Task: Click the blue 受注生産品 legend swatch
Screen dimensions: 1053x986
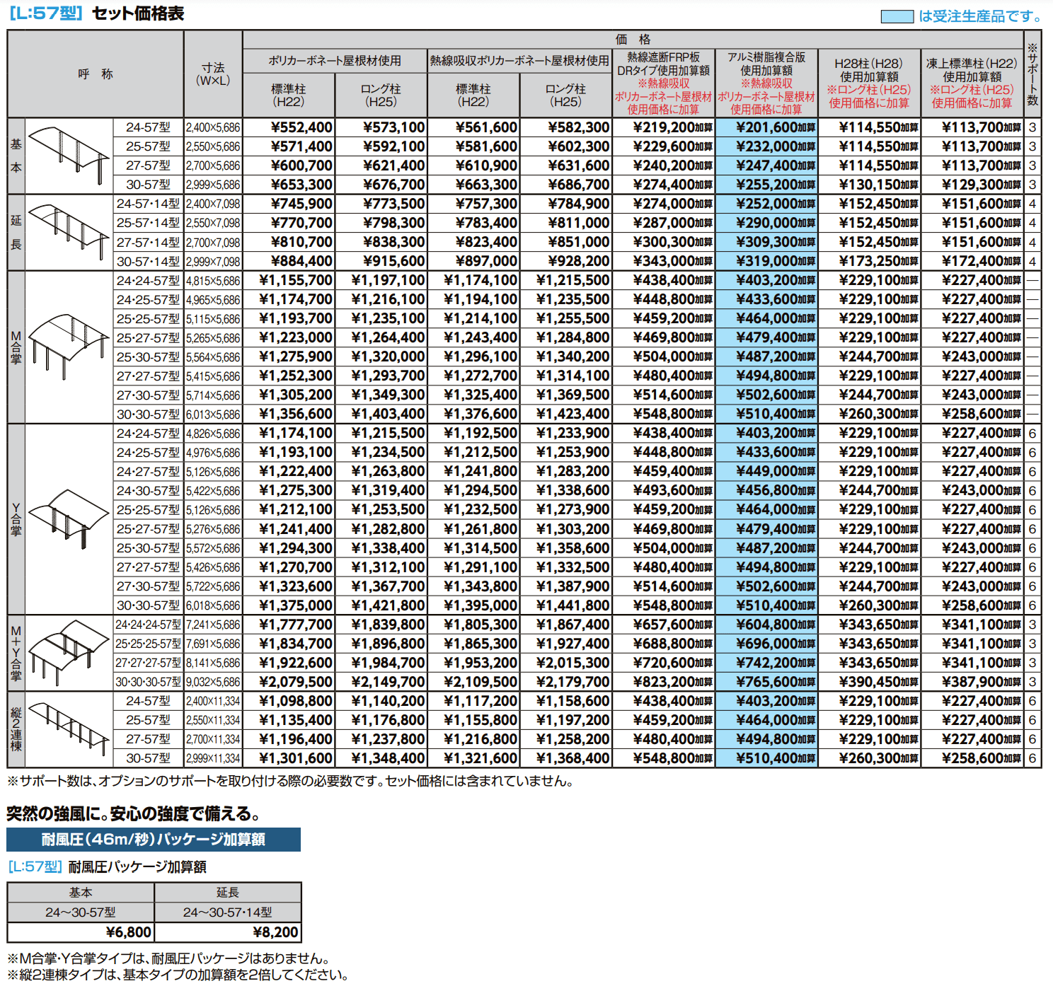Action: click(x=897, y=16)
